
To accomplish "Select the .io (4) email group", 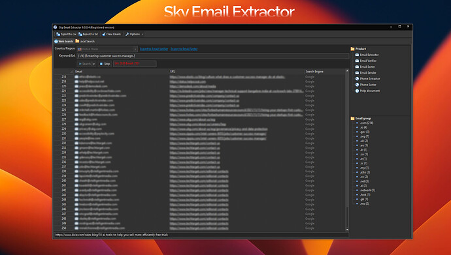I will tap(363, 127).
